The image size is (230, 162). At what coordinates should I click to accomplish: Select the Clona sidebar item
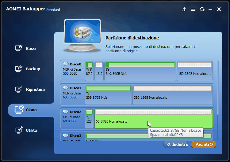click(x=31, y=110)
